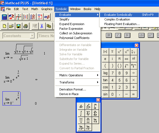
Task: Open an existing worksheet file
Action: (x=11, y=26)
